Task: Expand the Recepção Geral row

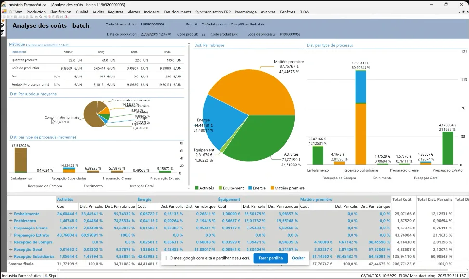Action: (11, 250)
